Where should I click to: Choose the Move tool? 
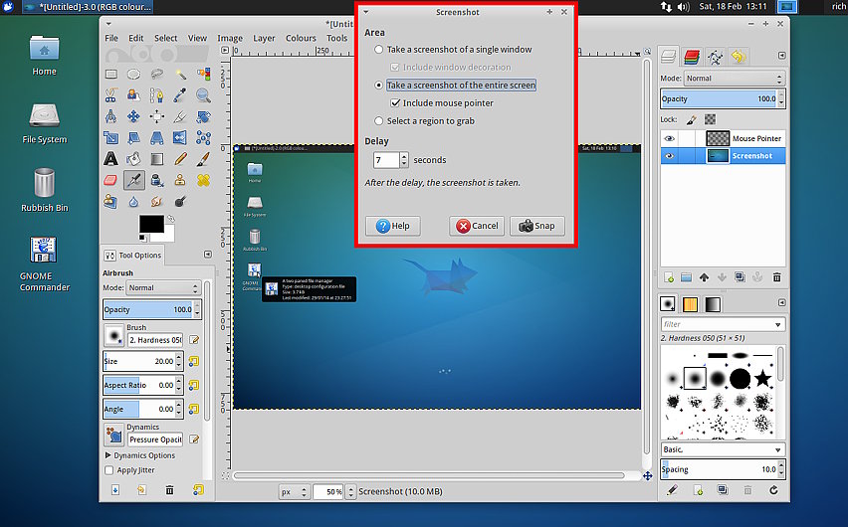tap(133, 116)
